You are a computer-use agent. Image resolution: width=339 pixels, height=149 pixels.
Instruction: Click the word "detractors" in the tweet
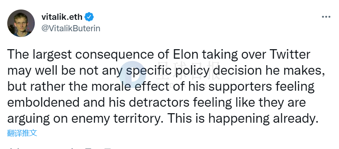[159, 103]
